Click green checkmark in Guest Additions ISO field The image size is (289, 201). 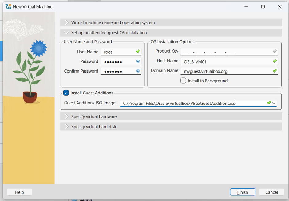tap(269, 103)
